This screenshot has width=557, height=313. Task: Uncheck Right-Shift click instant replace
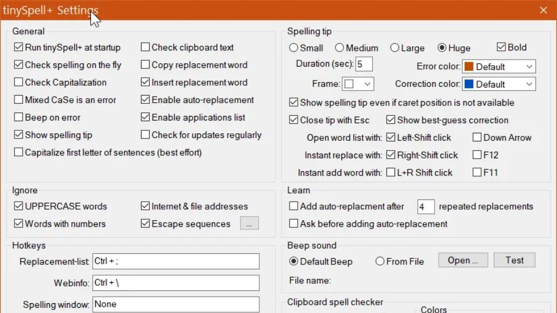[x=390, y=155]
